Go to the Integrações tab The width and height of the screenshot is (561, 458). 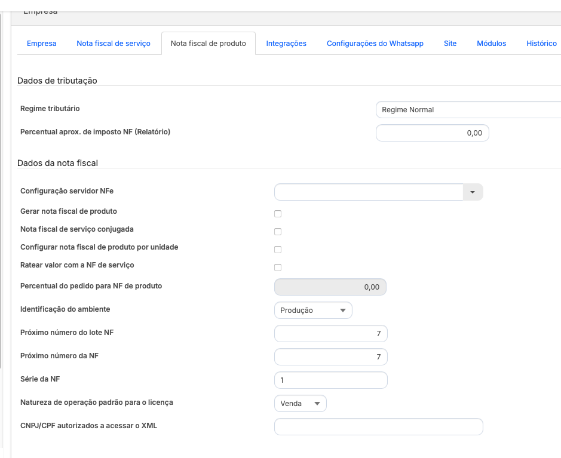coord(286,44)
